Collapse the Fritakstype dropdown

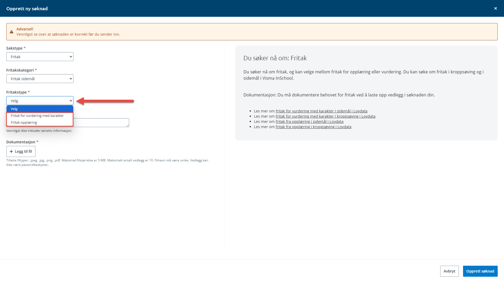pos(40,101)
